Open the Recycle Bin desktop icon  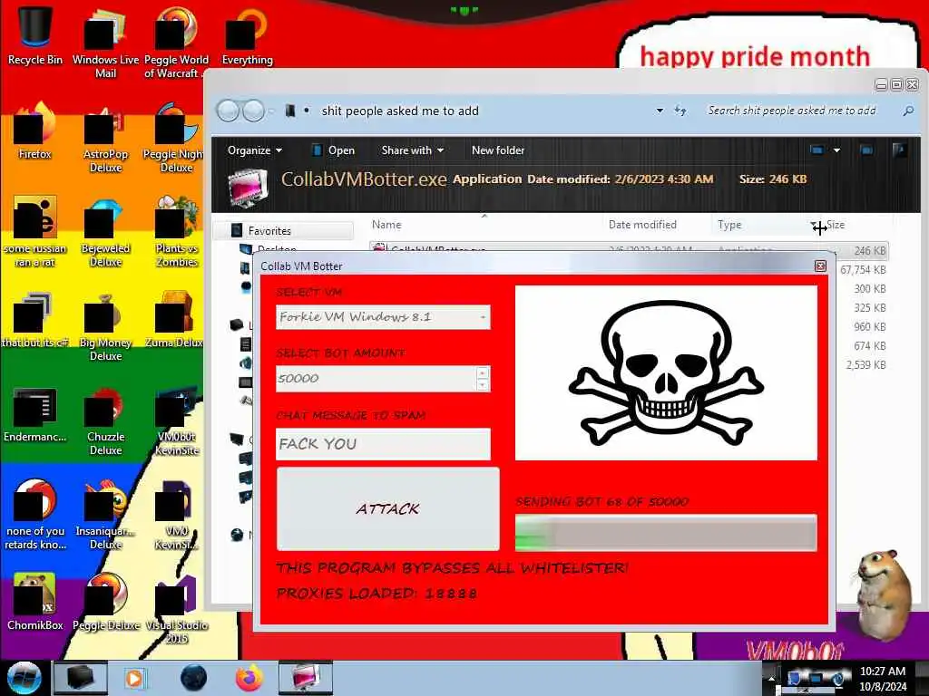tap(35, 35)
